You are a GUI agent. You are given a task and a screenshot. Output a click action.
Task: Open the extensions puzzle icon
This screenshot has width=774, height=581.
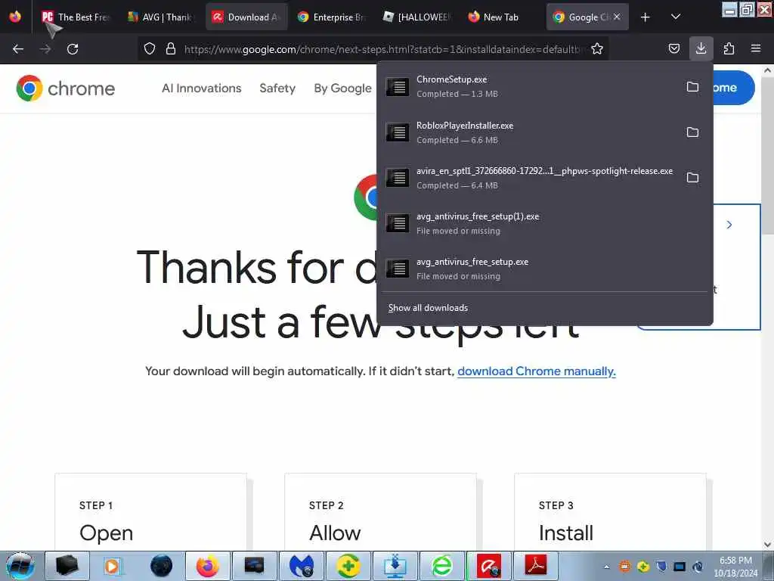[729, 49]
